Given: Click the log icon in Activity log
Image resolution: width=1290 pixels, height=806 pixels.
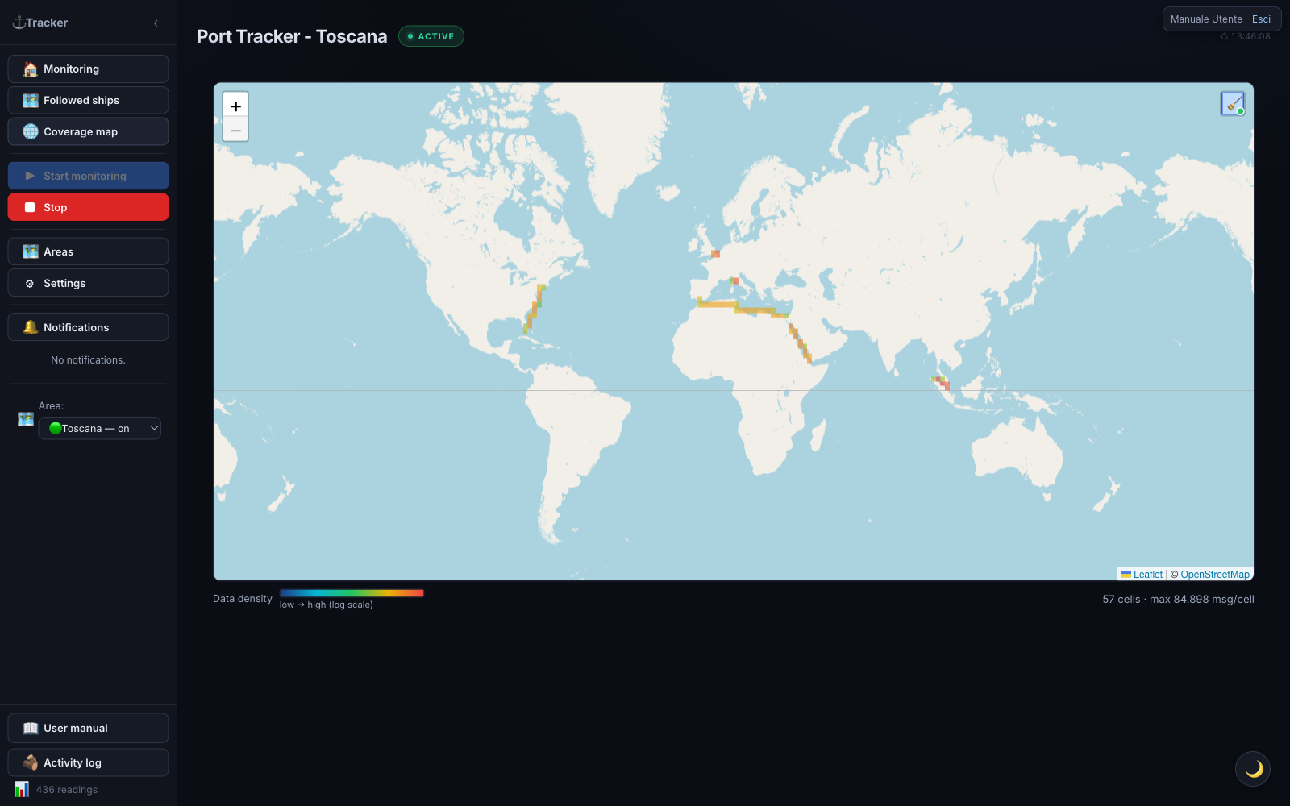Looking at the screenshot, I should (31, 762).
